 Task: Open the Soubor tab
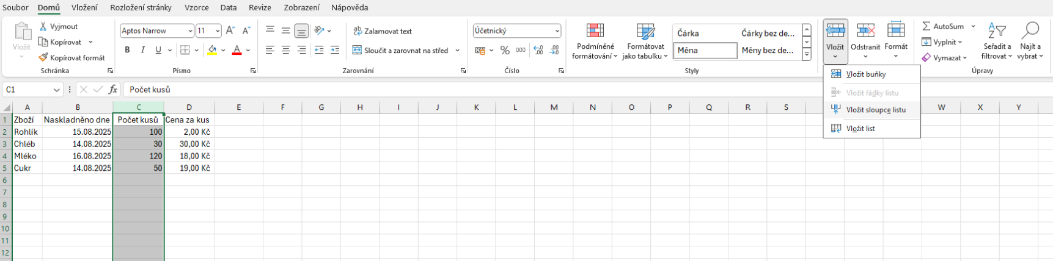15,8
